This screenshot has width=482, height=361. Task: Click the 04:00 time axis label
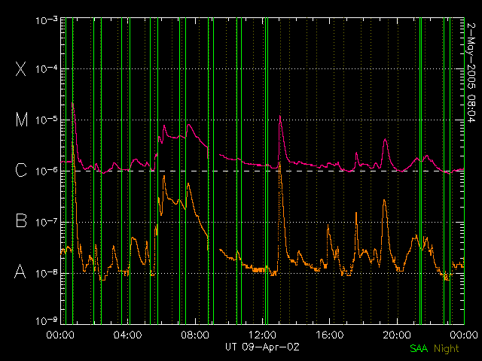click(x=127, y=335)
